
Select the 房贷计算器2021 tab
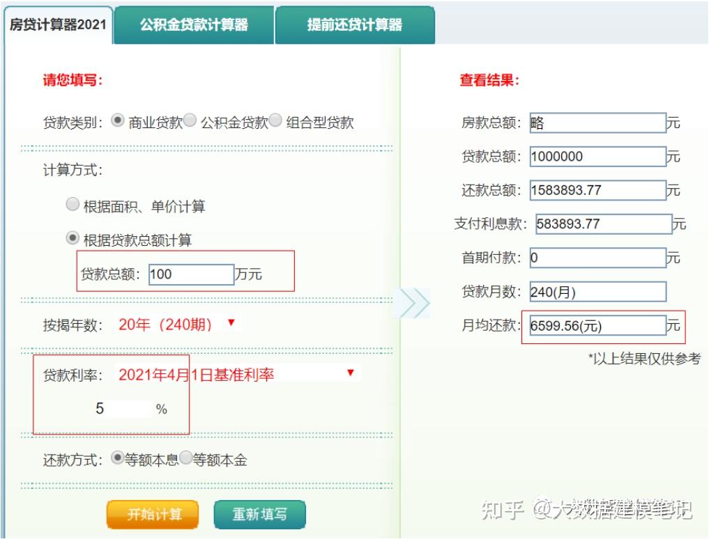coord(56,22)
